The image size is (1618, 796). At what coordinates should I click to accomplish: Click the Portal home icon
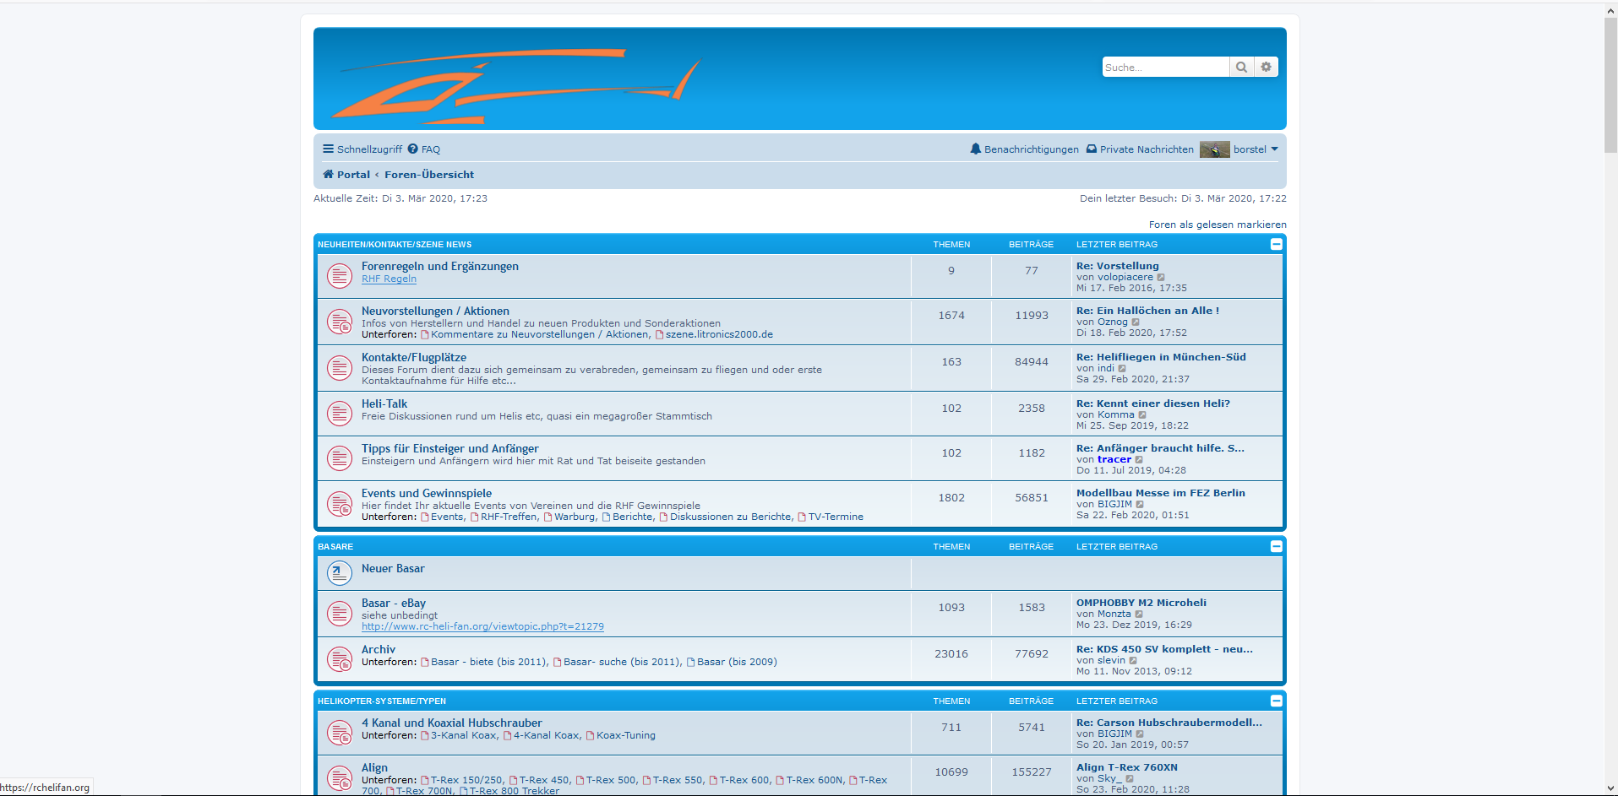click(x=328, y=175)
